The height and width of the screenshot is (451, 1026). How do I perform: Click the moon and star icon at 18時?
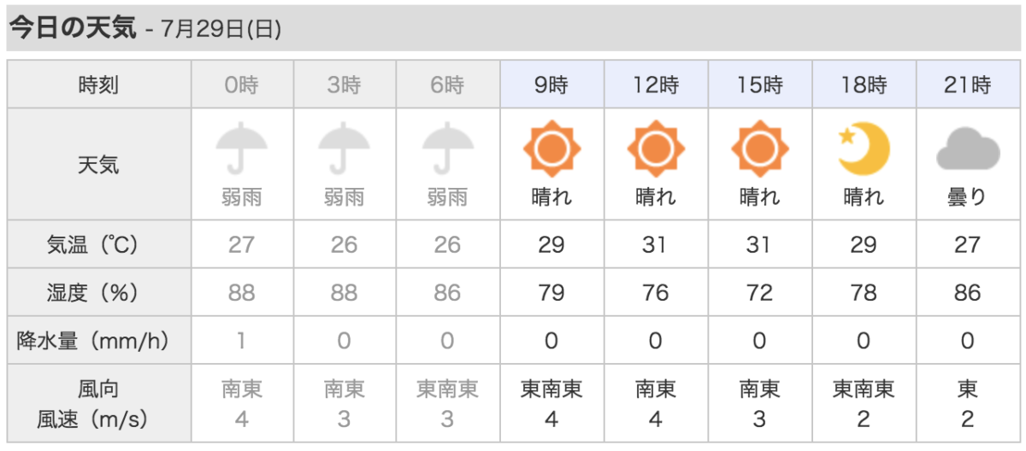pyautogui.click(x=864, y=149)
